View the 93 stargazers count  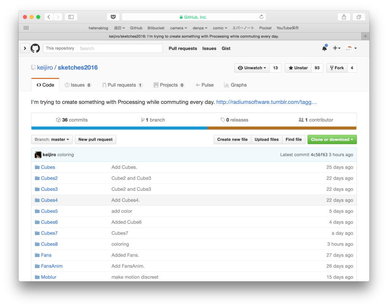click(317, 68)
